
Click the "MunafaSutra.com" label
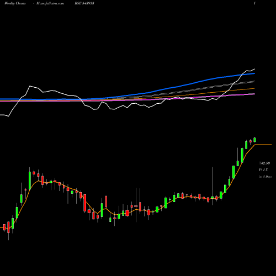(50, 3)
